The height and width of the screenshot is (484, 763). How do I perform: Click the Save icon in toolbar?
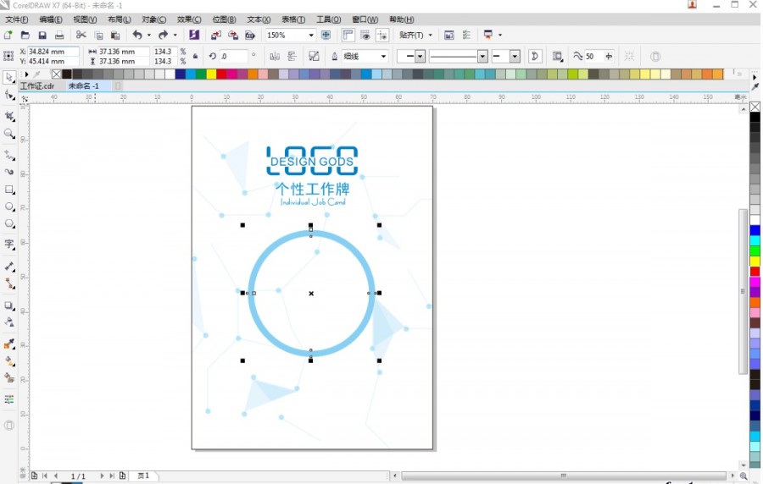42,36
